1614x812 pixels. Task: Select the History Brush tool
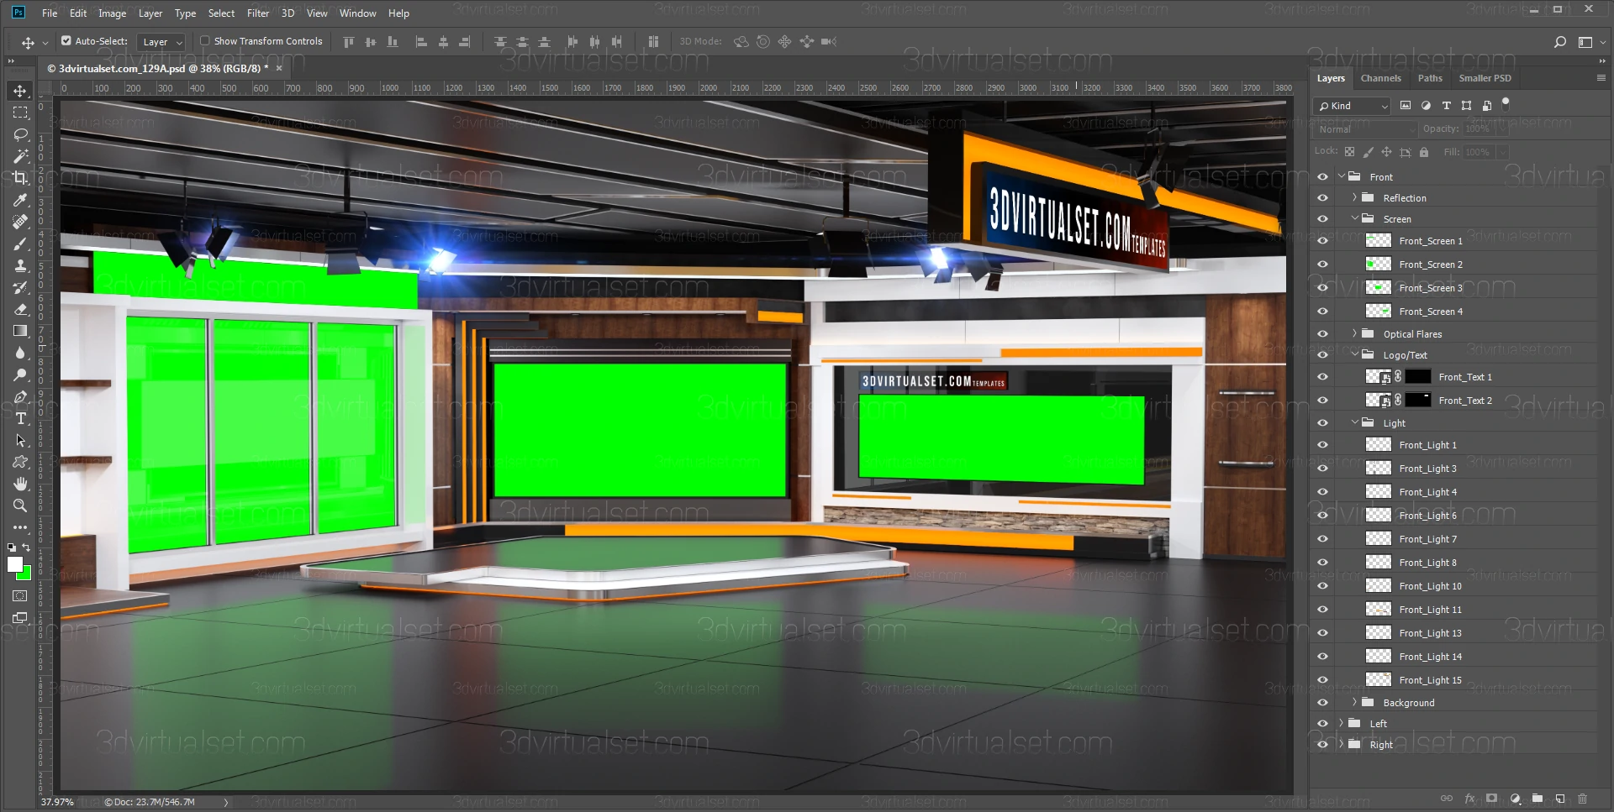[x=20, y=287]
